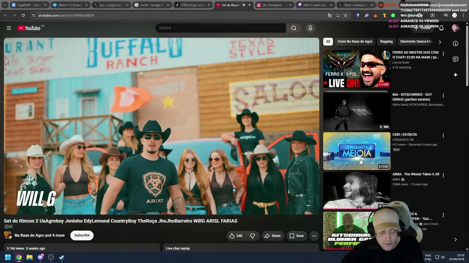Open the LIVE ON Rodil stream thumbnail
Screen dimensions: 469x263
(x=357, y=69)
